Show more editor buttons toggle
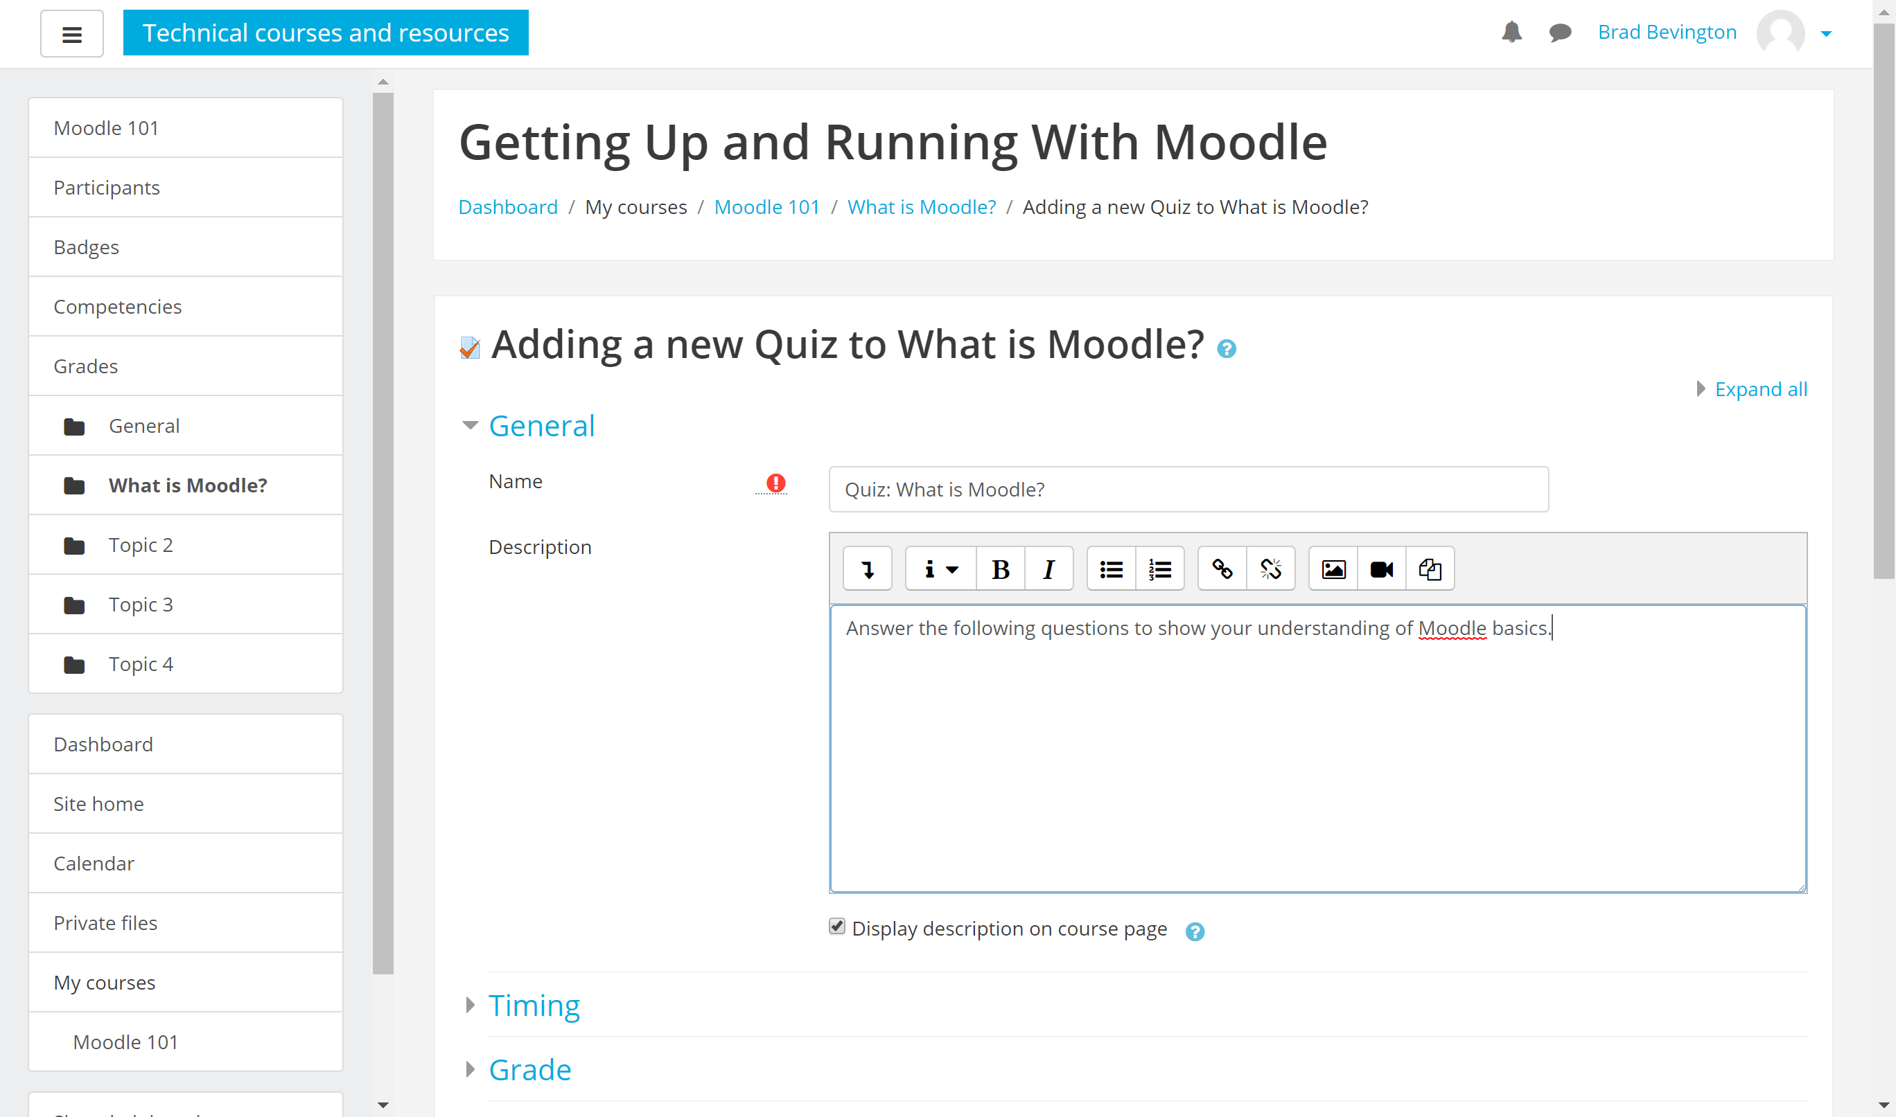1896x1117 pixels. coord(868,569)
